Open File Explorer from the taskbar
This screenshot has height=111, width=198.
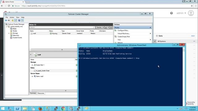25,109
